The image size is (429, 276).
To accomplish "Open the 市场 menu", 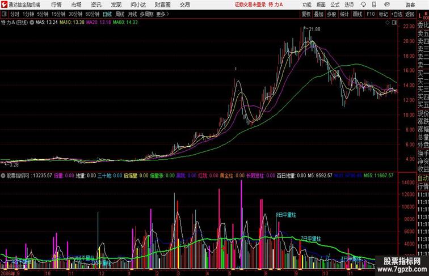I will coord(77,5).
